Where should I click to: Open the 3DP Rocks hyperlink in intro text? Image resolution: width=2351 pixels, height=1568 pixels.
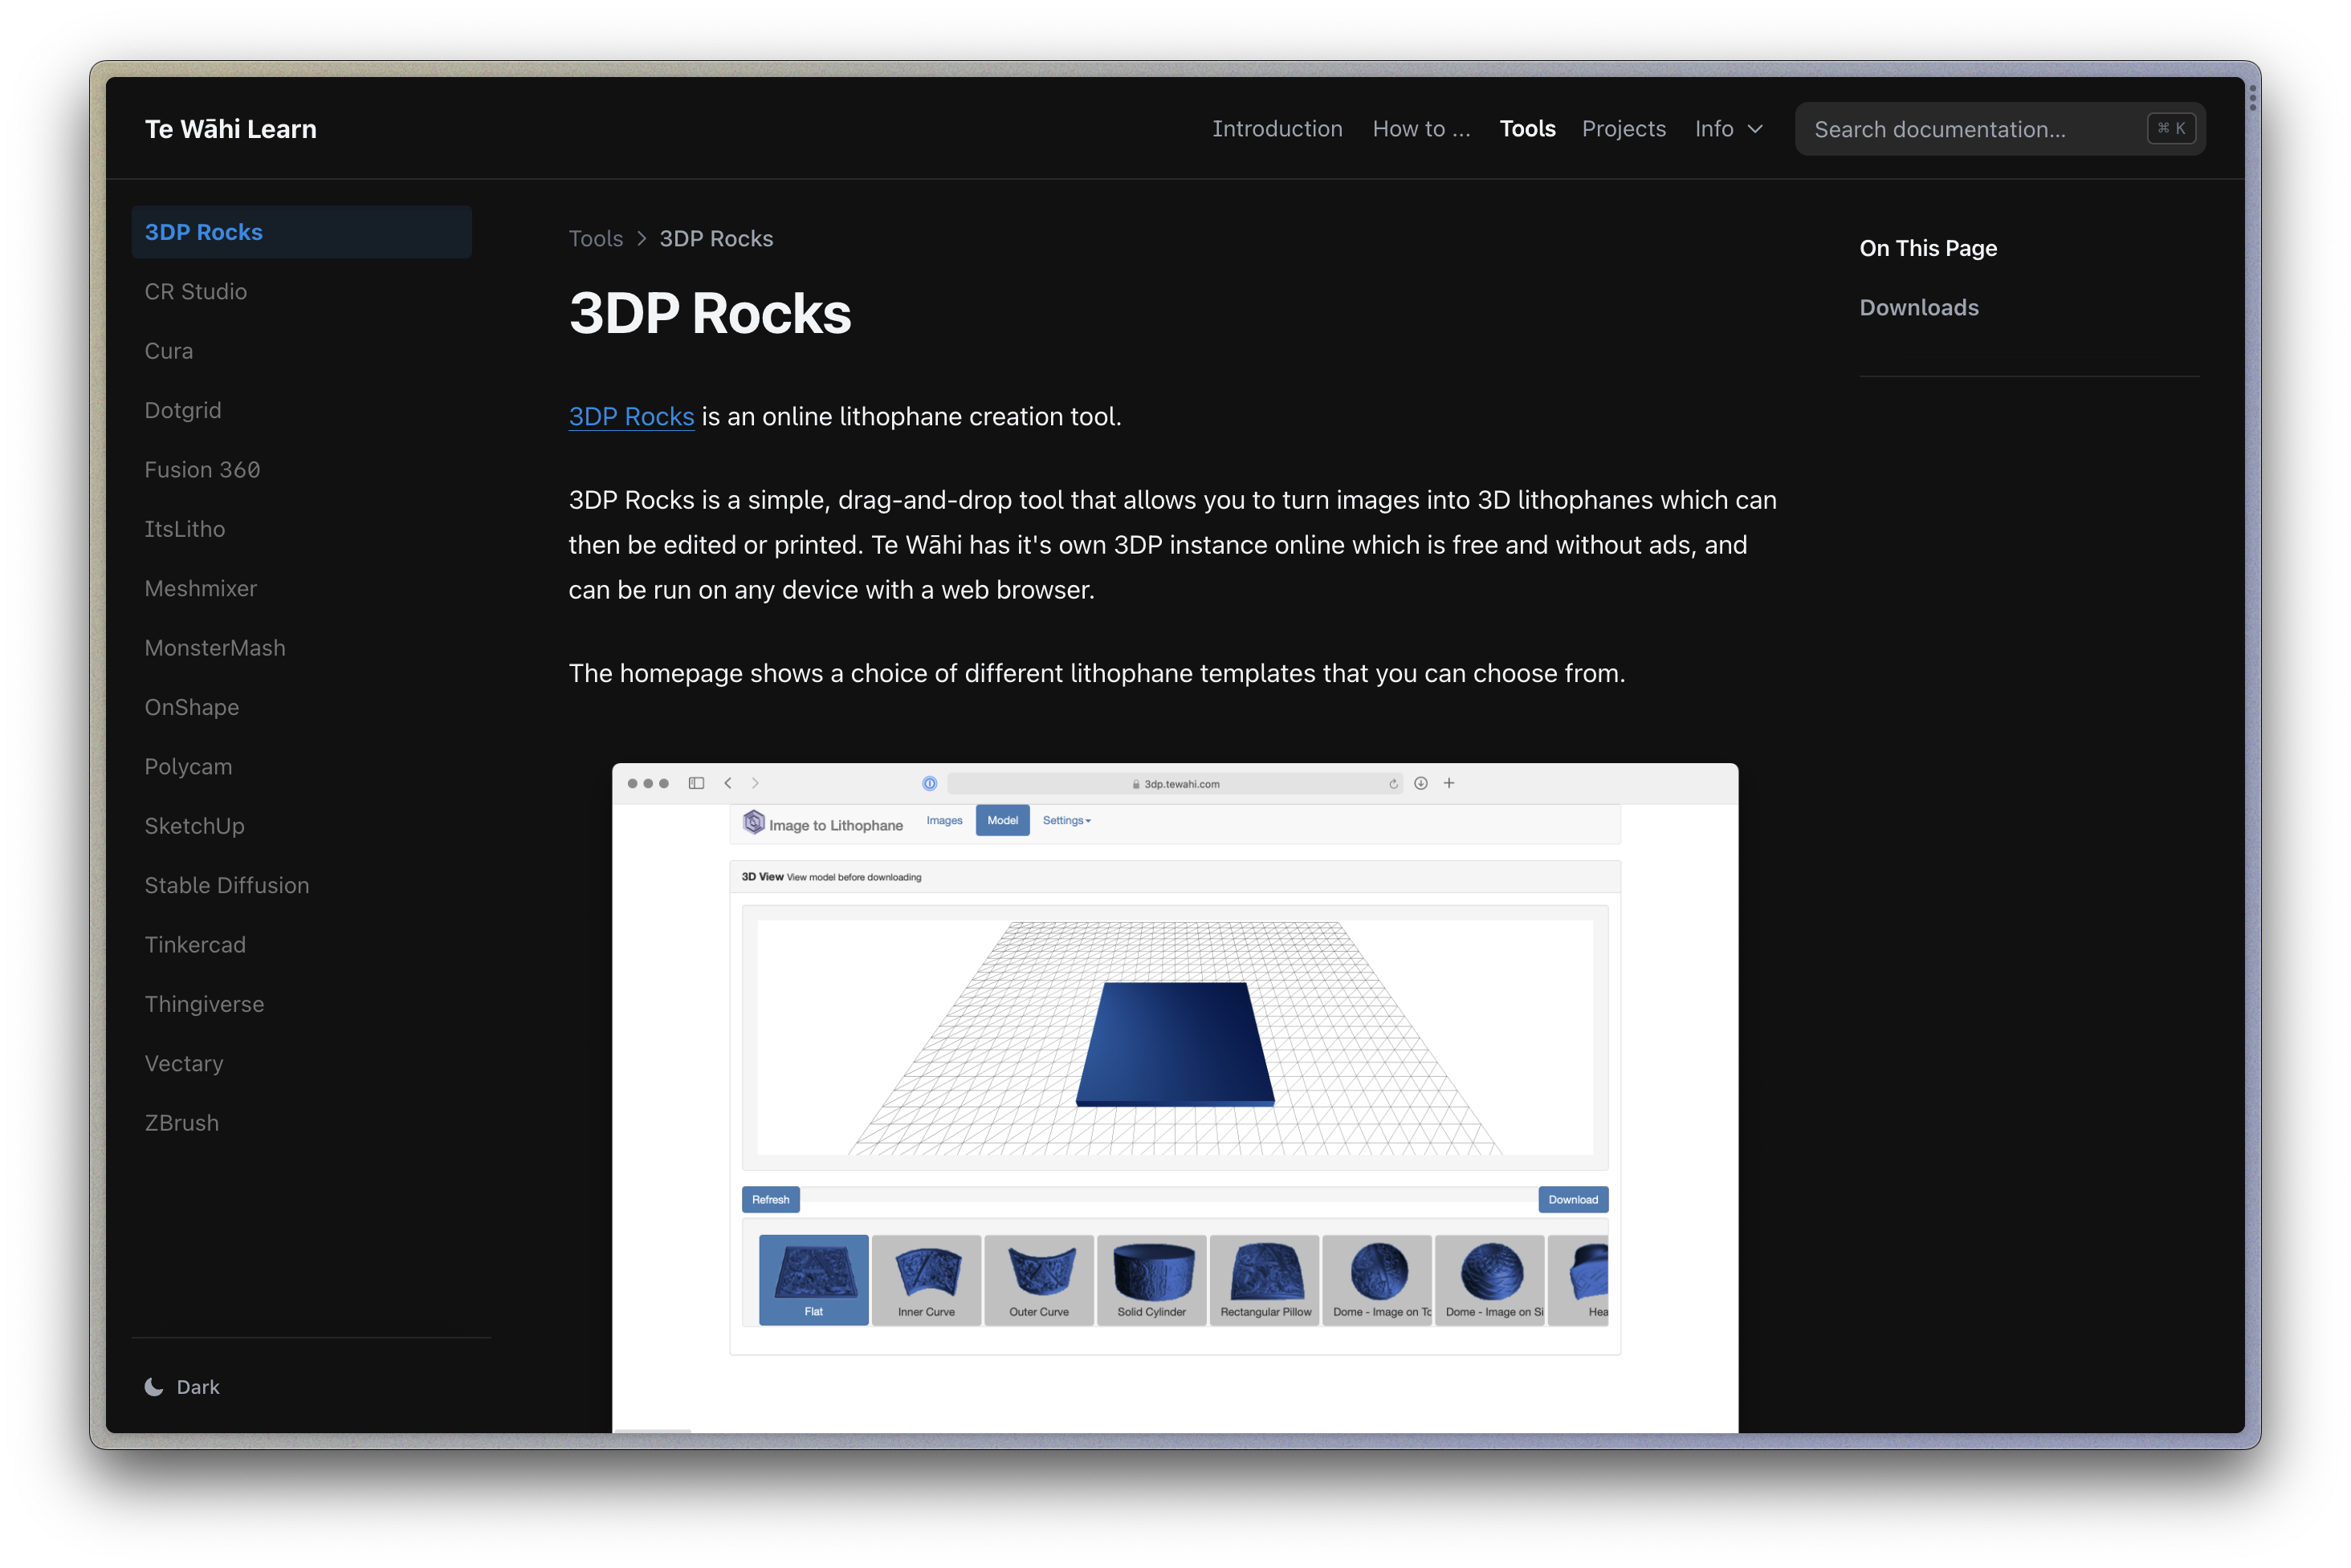631,416
